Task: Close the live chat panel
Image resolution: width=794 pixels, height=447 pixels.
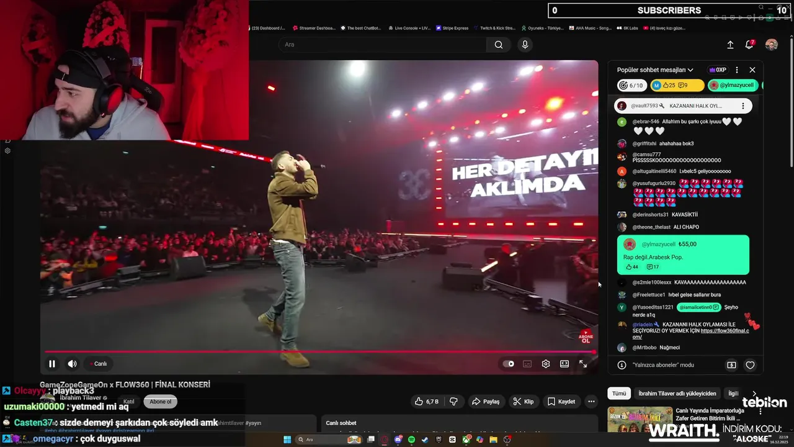Action: pos(752,70)
